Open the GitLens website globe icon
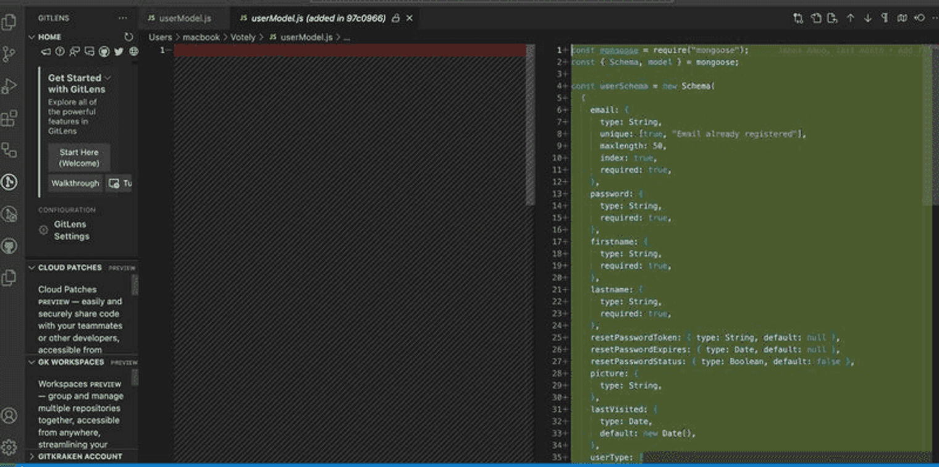Screen dimensions: 939x467 point(133,52)
